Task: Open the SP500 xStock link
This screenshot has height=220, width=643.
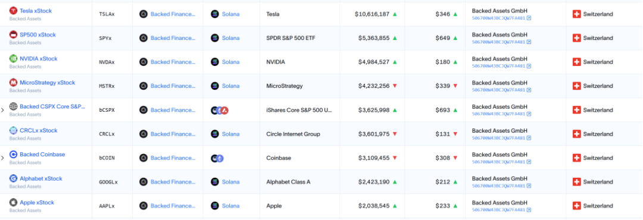Action: pos(38,35)
